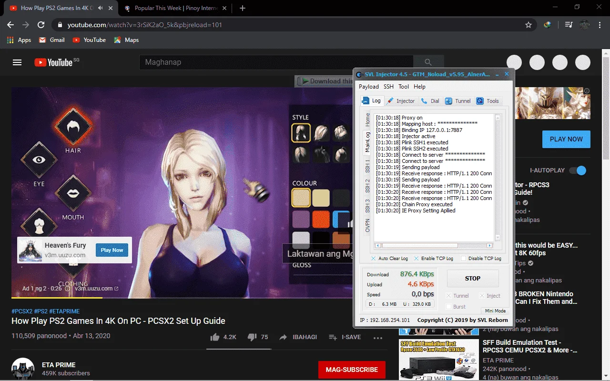This screenshot has height=381, width=610.
Task: Select the Mouth customization icon in video
Action: coord(73,192)
